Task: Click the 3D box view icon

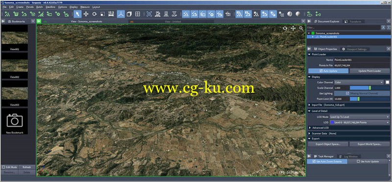Action: click(129, 14)
